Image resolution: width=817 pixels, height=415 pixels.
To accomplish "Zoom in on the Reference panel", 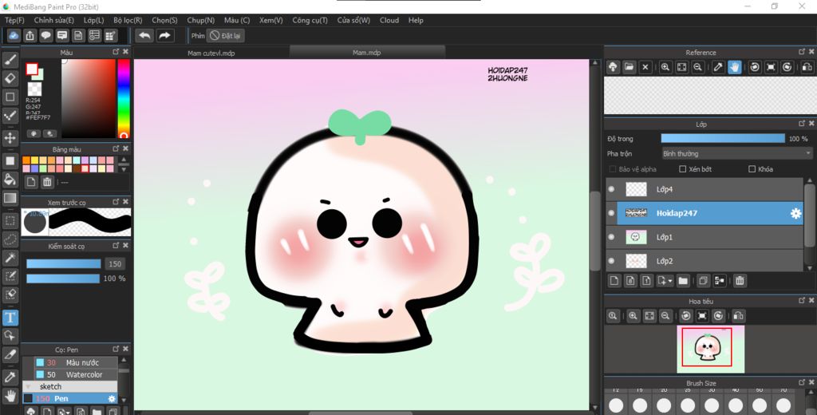I will (x=665, y=67).
